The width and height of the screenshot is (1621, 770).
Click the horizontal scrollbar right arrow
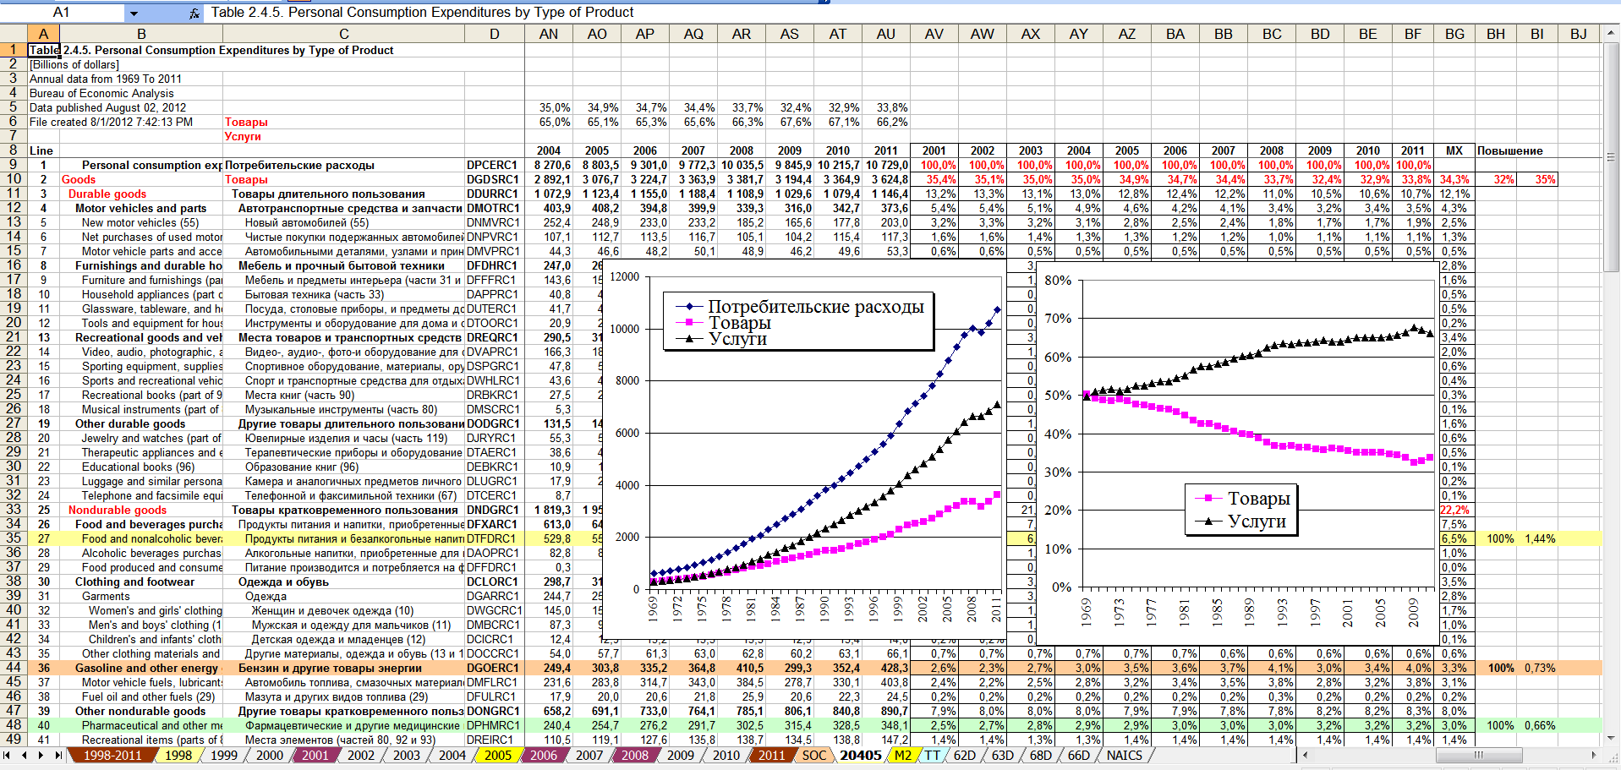[x=1594, y=755]
